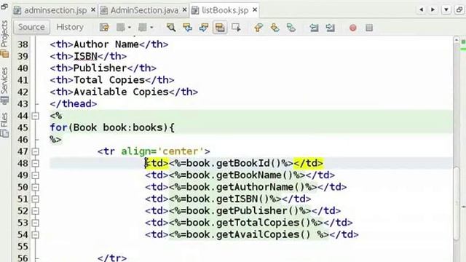Click the Shift Line Right icon
Image resolution: width=466 pixels, height=262 pixels.
coord(330,28)
